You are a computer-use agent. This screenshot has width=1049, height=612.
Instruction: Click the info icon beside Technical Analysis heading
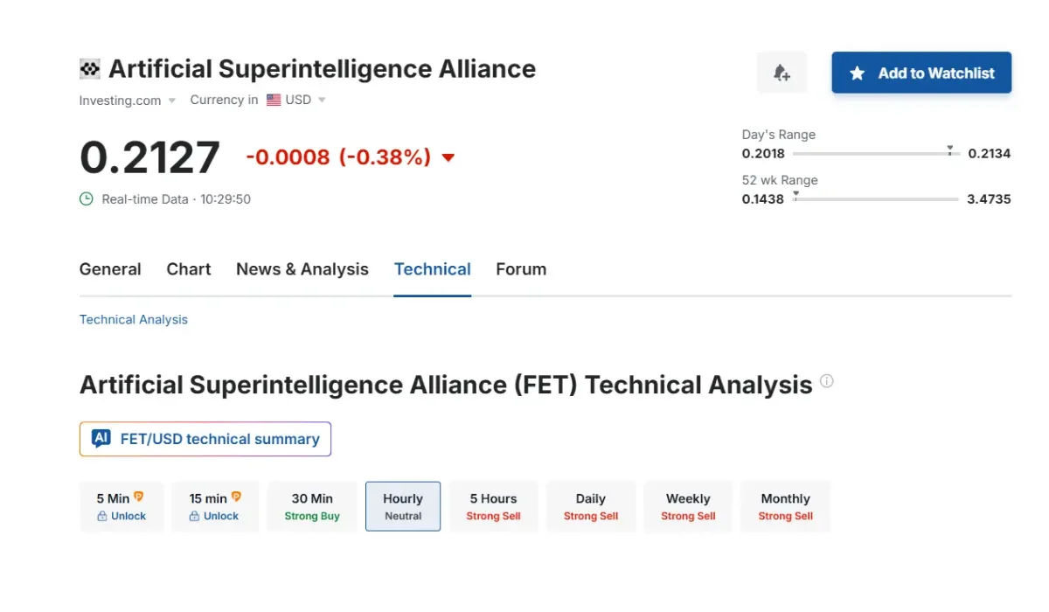pyautogui.click(x=827, y=380)
